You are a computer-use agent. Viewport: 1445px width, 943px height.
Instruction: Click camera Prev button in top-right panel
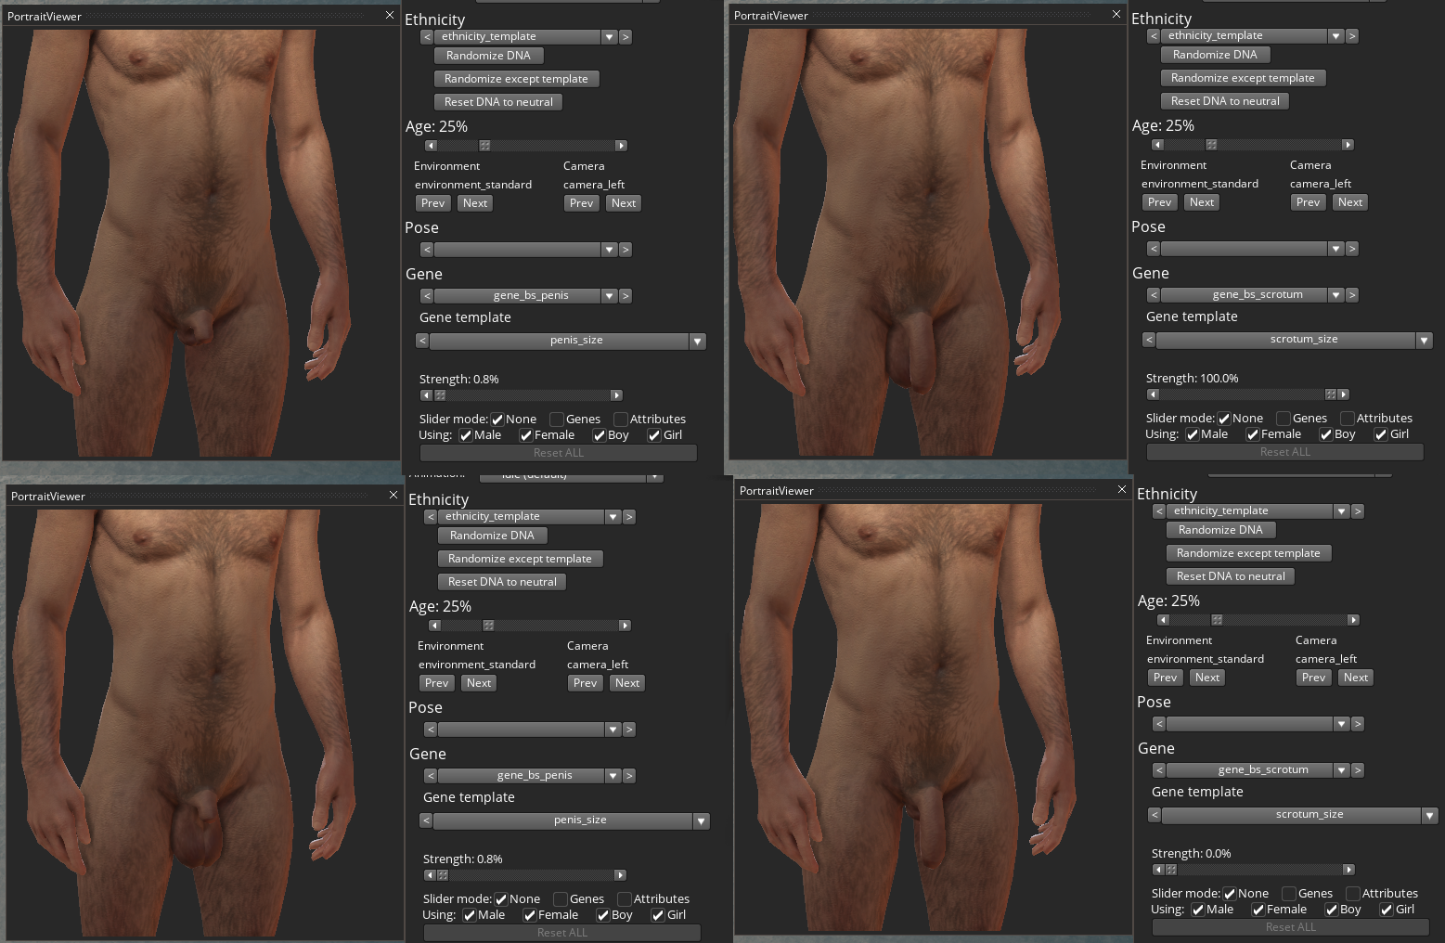point(1309,202)
